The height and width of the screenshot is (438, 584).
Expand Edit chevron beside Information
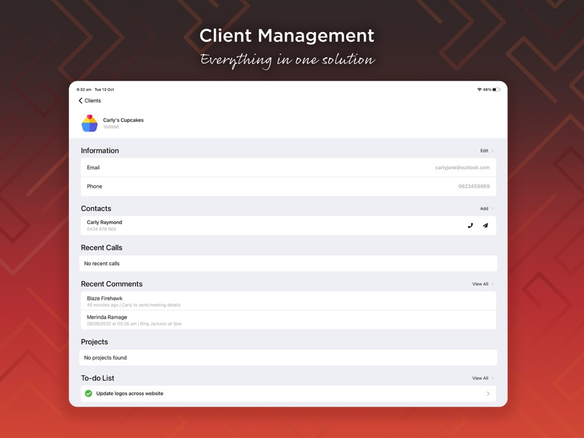[492, 151]
